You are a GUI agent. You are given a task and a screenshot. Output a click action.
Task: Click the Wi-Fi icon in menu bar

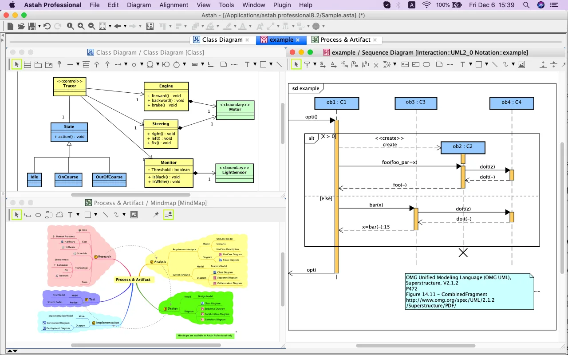(426, 5)
